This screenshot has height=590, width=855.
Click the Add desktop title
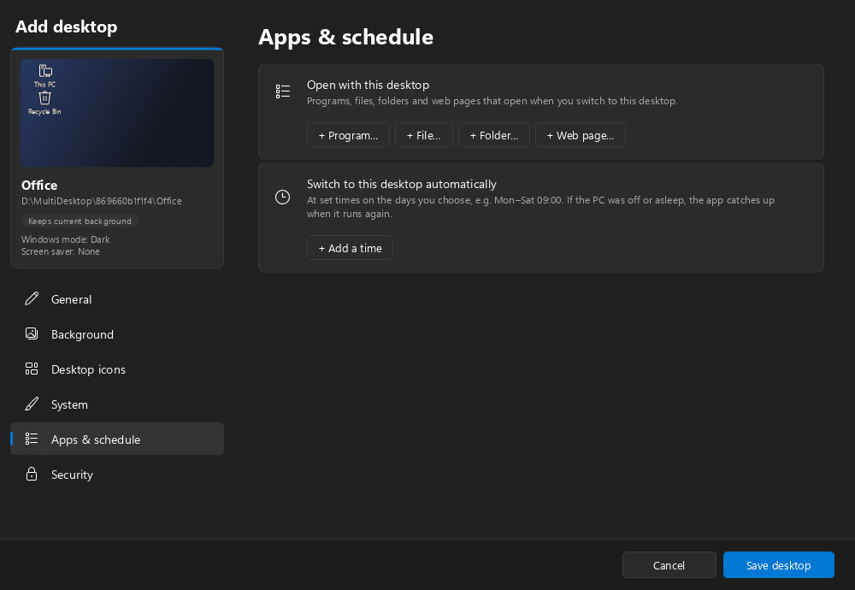coord(66,27)
